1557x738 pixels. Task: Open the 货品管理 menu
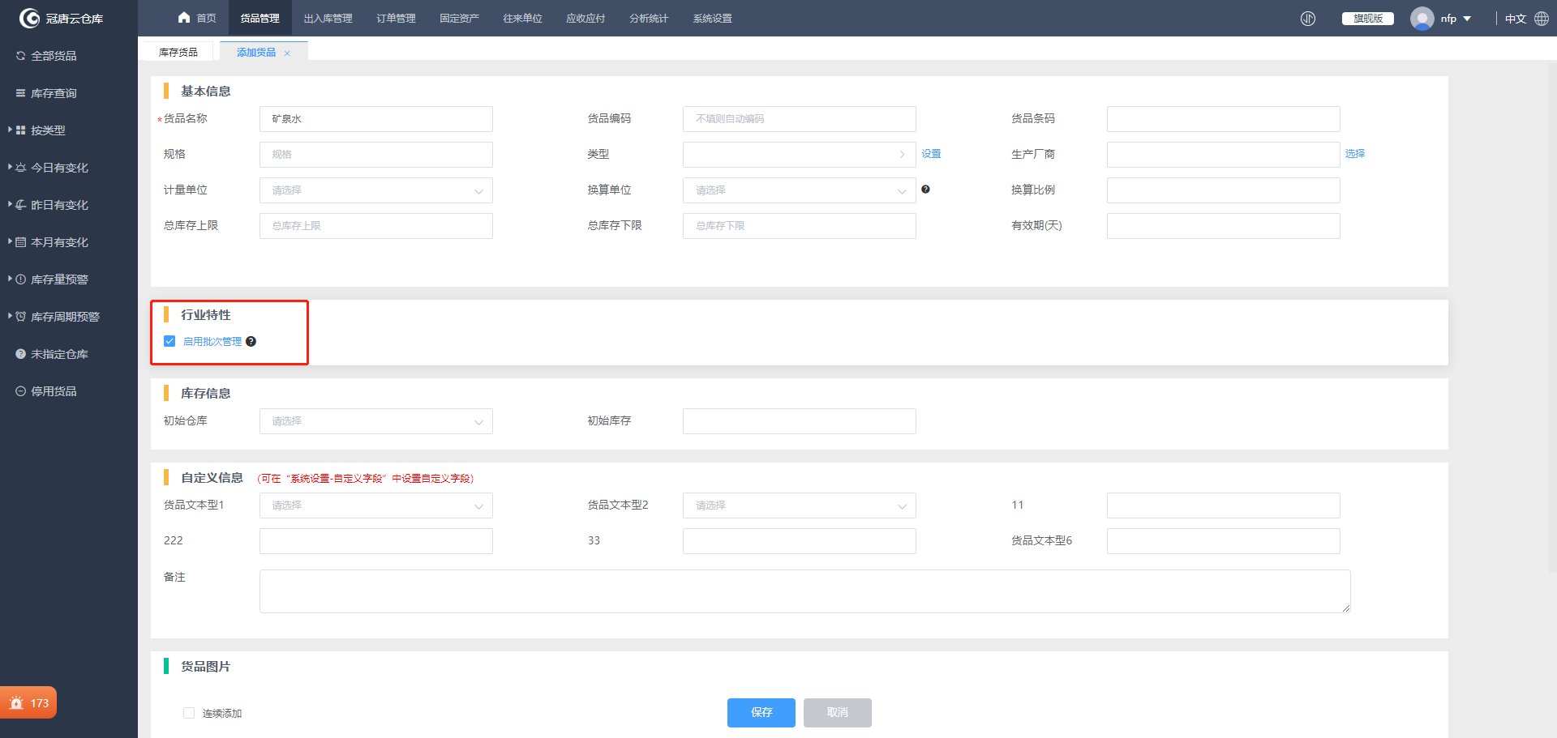(259, 19)
